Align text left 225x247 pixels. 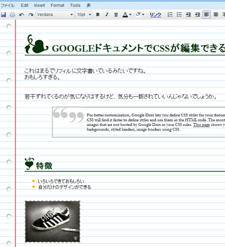tap(206, 15)
